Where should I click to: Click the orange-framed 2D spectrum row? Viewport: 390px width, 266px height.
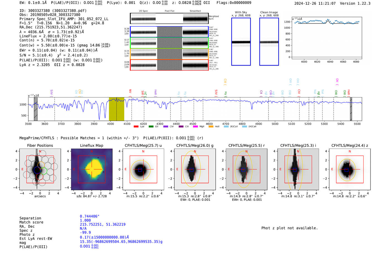169,54
